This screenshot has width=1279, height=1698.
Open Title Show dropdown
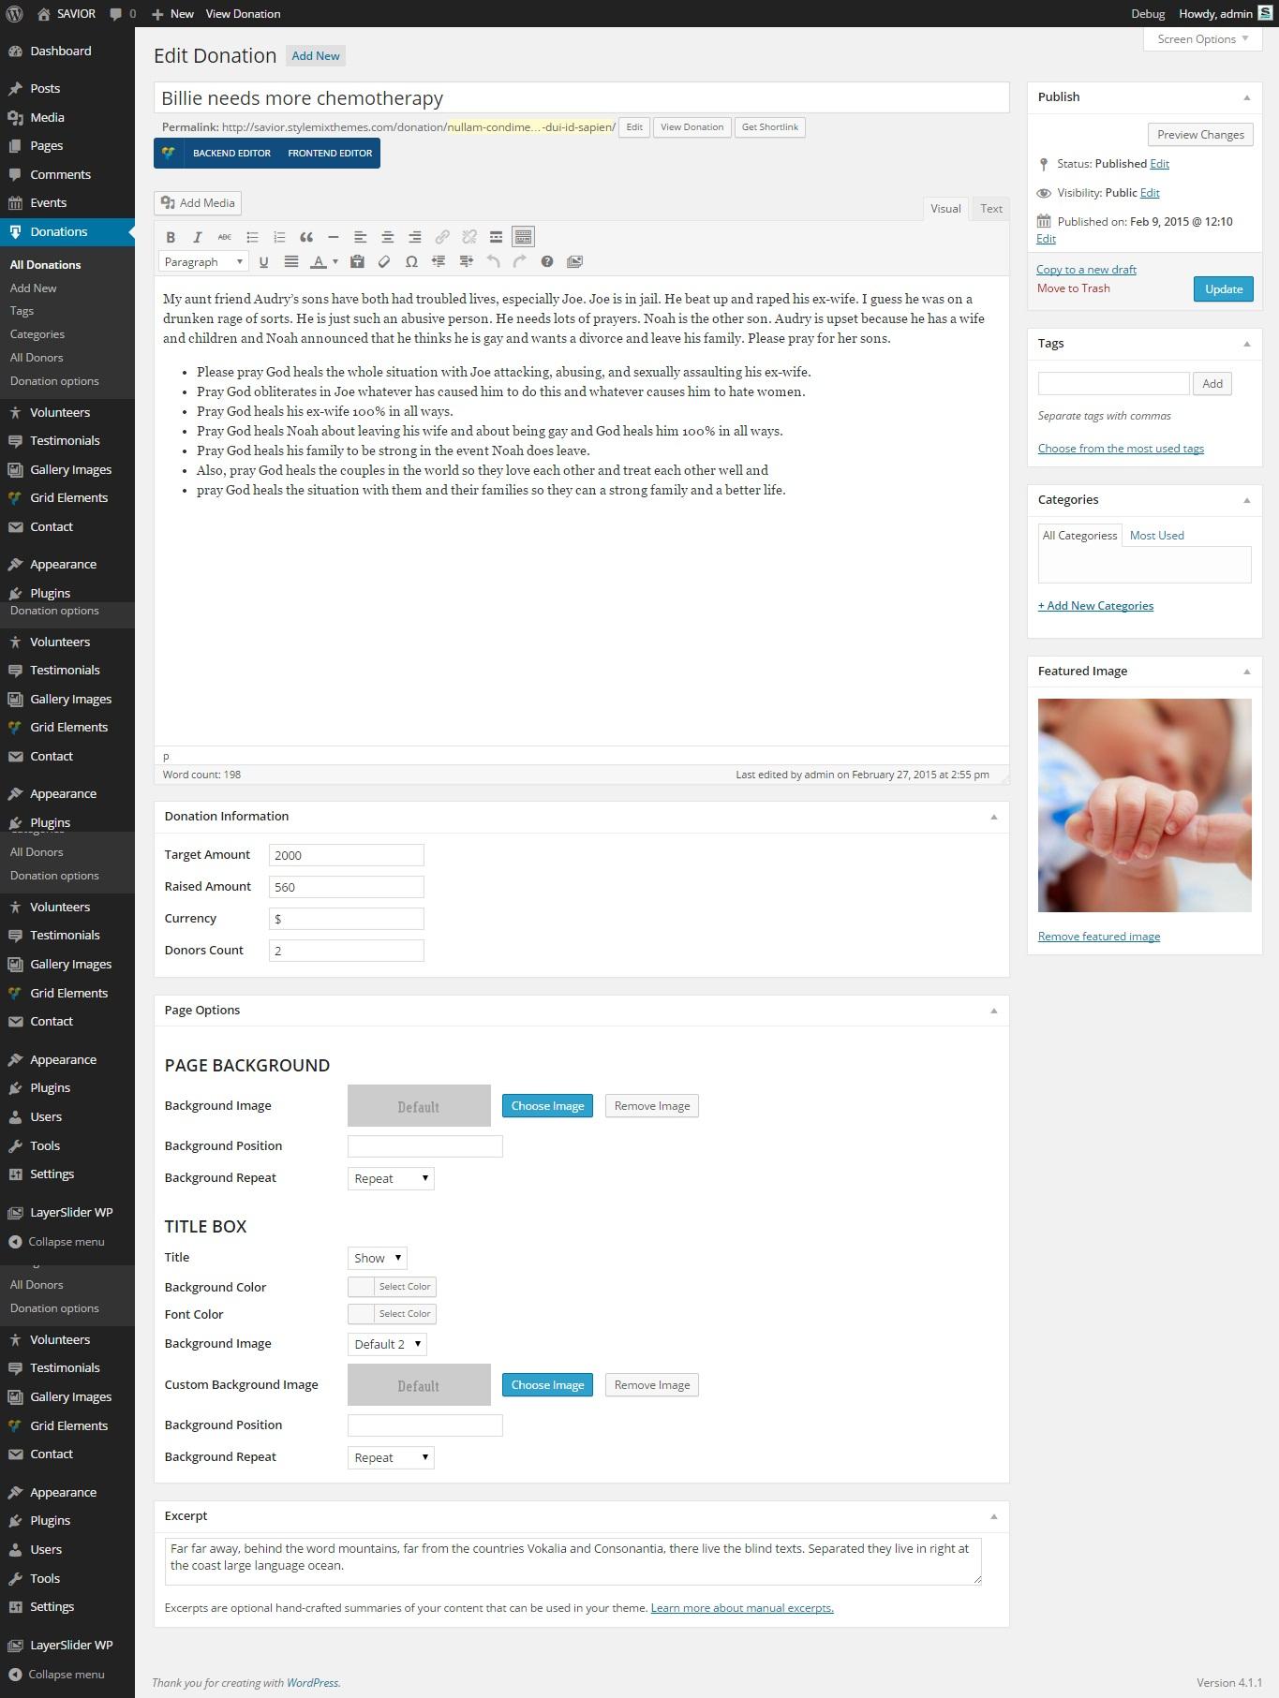(x=377, y=1258)
